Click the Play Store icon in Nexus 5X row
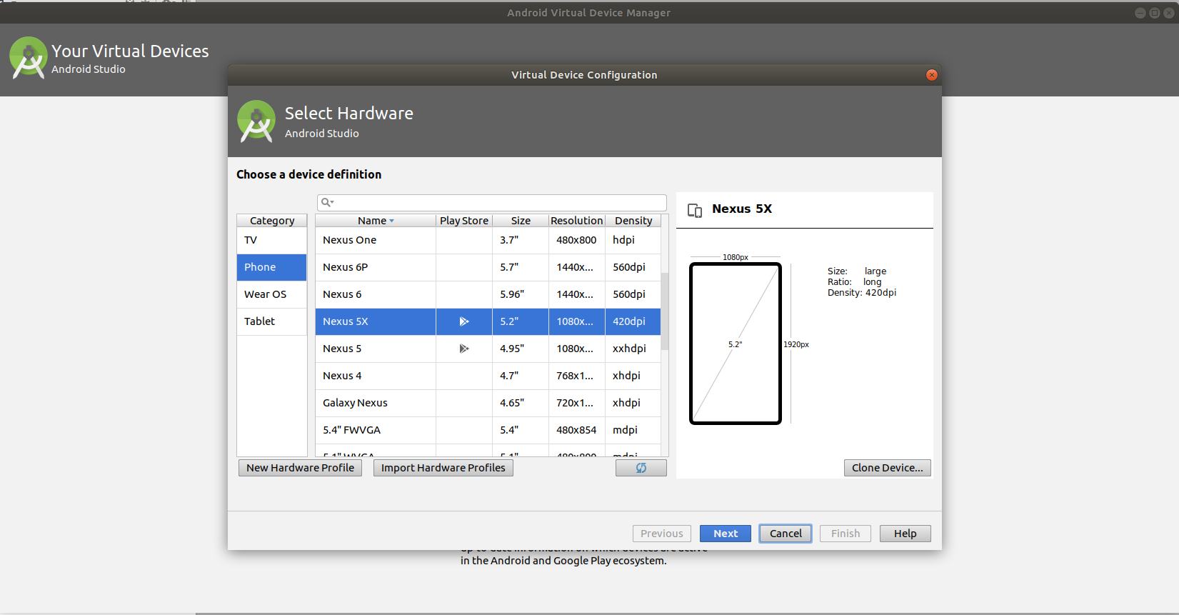1179x615 pixels. tap(464, 321)
